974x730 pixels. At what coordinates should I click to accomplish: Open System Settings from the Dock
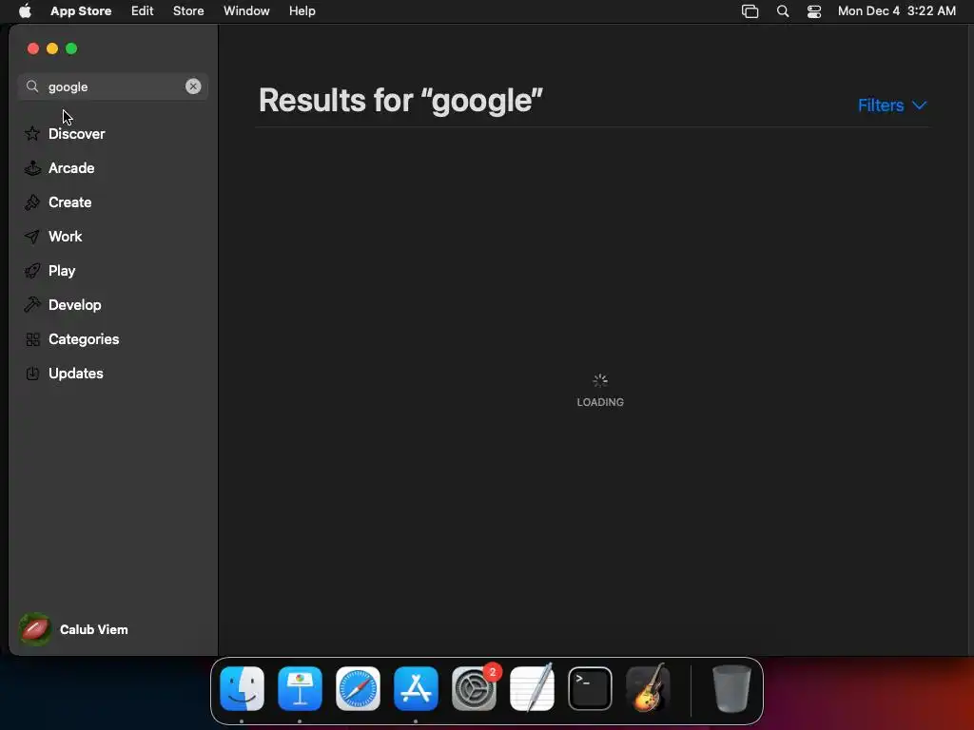[474, 688]
